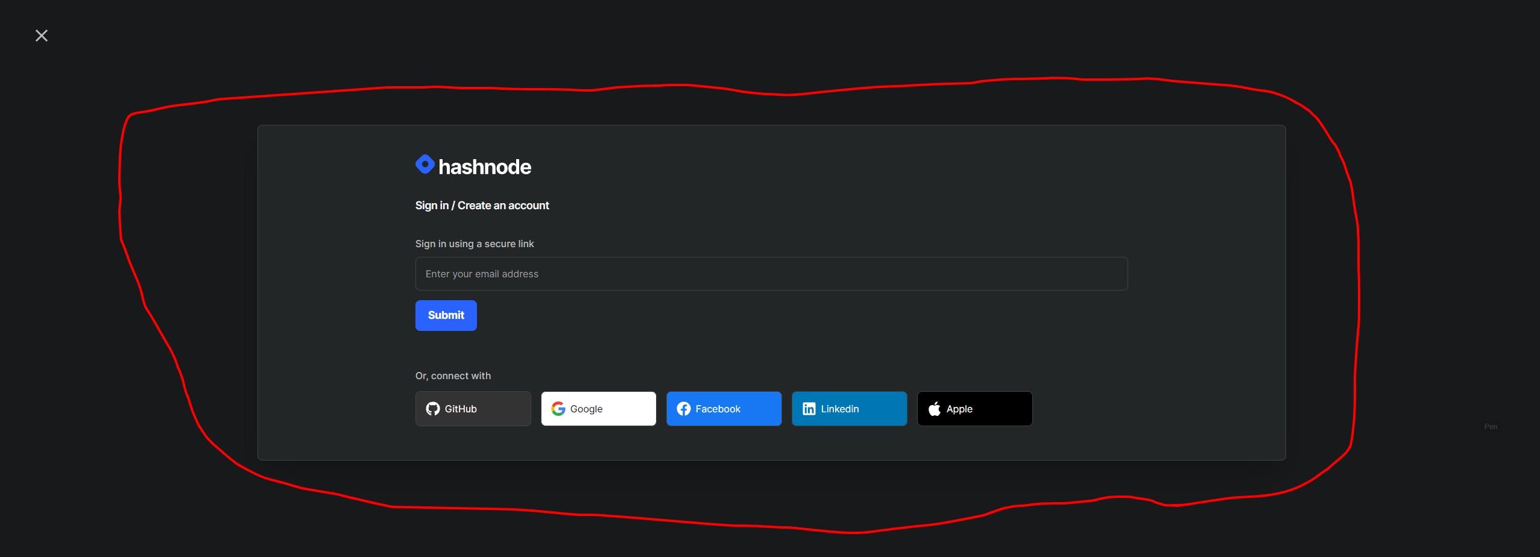The image size is (1540, 557).
Task: Submit the email sign-in form
Action: [x=446, y=315]
